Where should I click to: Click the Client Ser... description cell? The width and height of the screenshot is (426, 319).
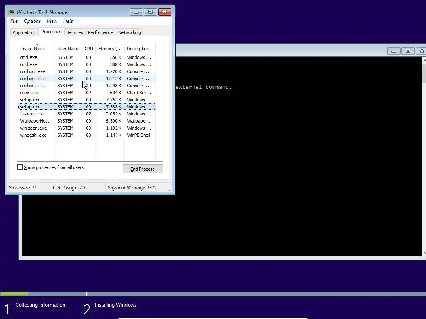pos(139,93)
